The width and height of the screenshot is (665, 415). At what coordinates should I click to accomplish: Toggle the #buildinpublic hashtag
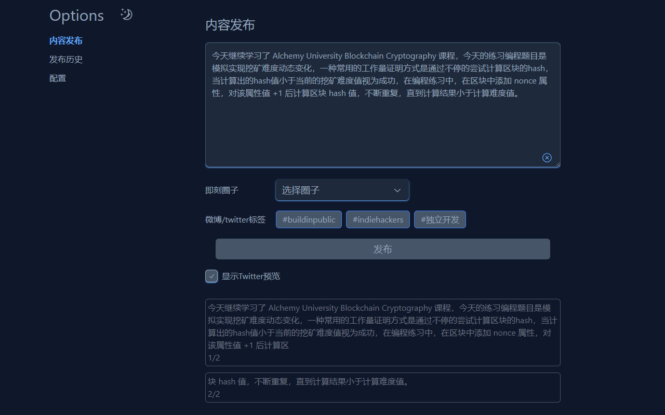point(309,219)
